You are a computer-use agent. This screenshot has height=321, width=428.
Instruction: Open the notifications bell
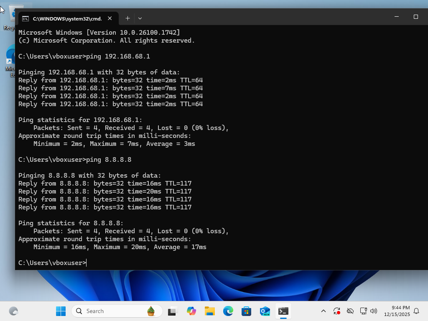click(416, 311)
